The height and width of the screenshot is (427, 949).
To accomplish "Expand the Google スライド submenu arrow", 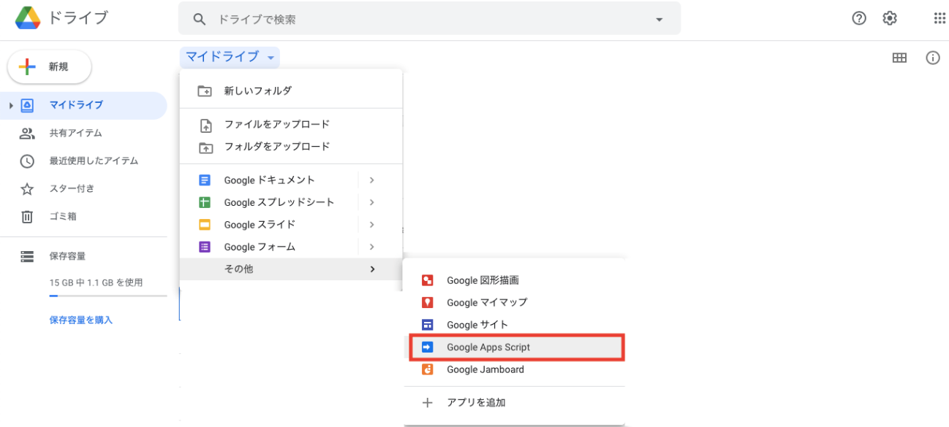I will (x=372, y=225).
